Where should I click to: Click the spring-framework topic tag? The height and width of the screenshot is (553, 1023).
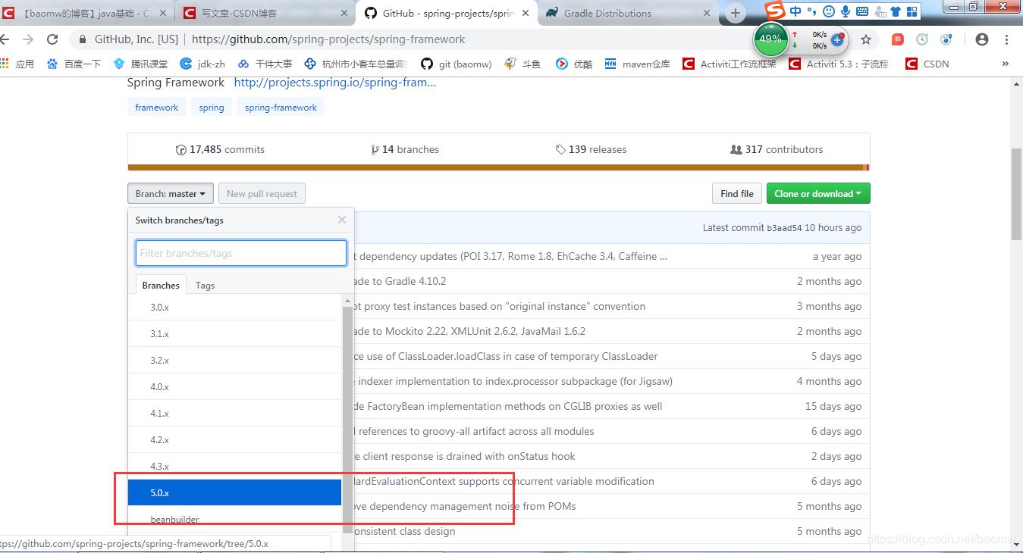point(281,108)
